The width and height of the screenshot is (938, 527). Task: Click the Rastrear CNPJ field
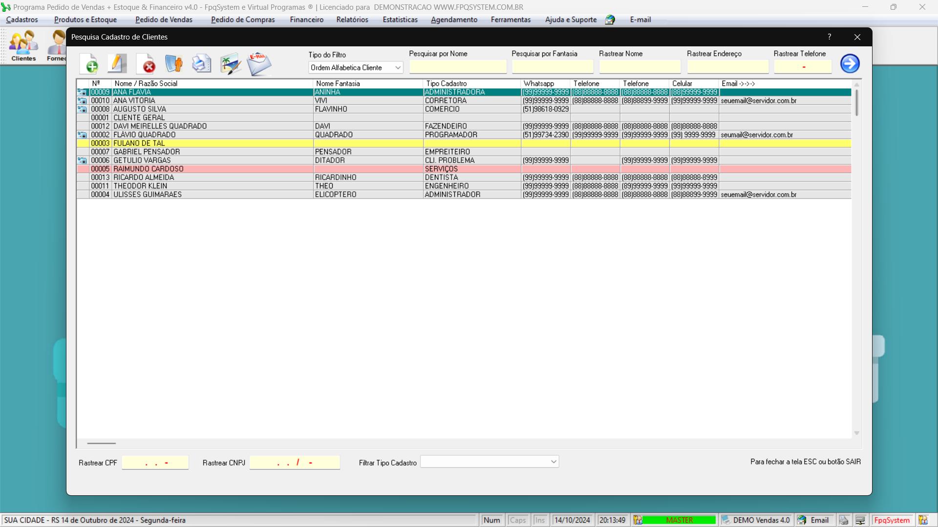(295, 463)
